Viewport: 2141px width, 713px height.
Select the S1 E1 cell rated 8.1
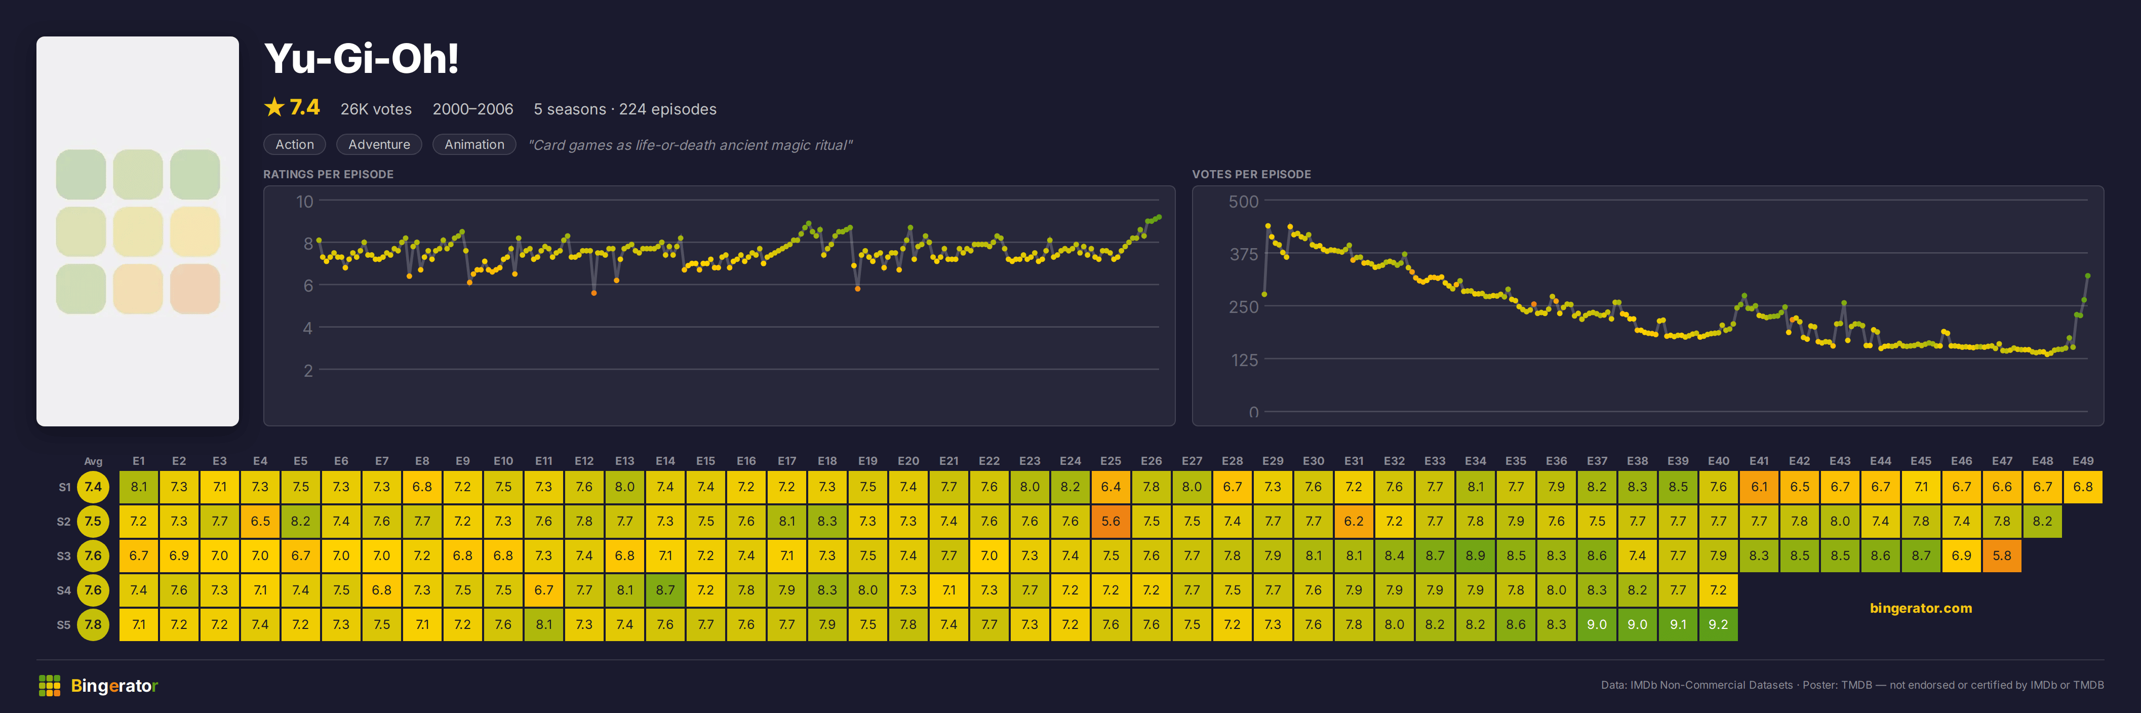[x=139, y=487]
